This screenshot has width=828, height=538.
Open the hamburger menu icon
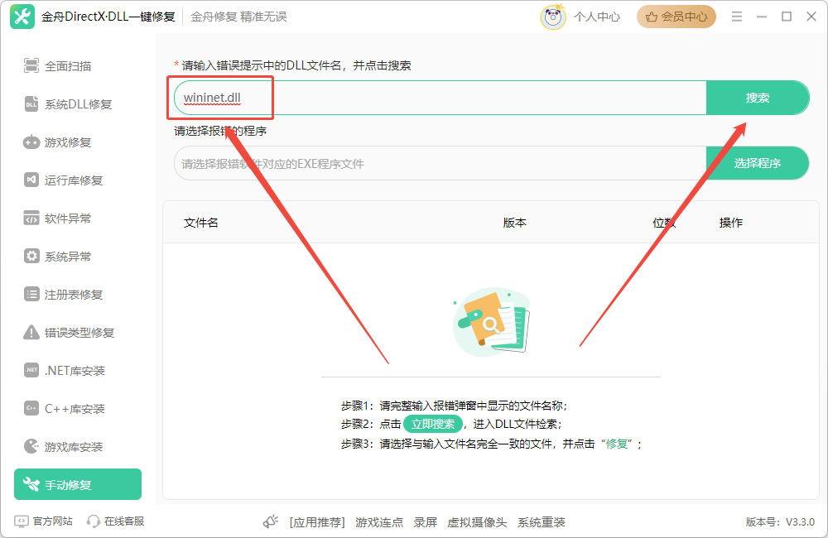737,17
